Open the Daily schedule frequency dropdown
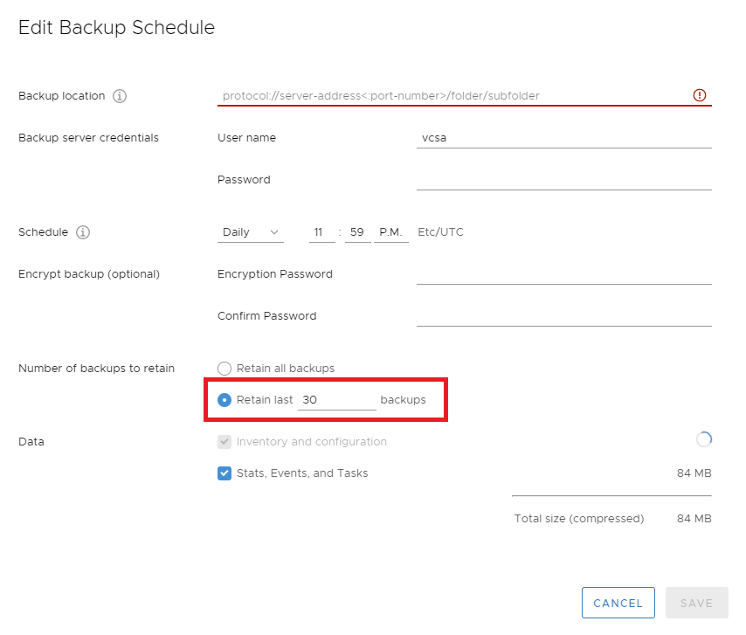Image resolution: width=746 pixels, height=635 pixels. pos(251,232)
